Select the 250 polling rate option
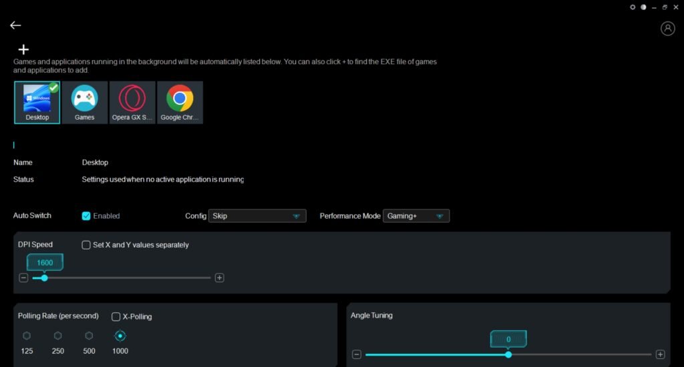 click(57, 336)
